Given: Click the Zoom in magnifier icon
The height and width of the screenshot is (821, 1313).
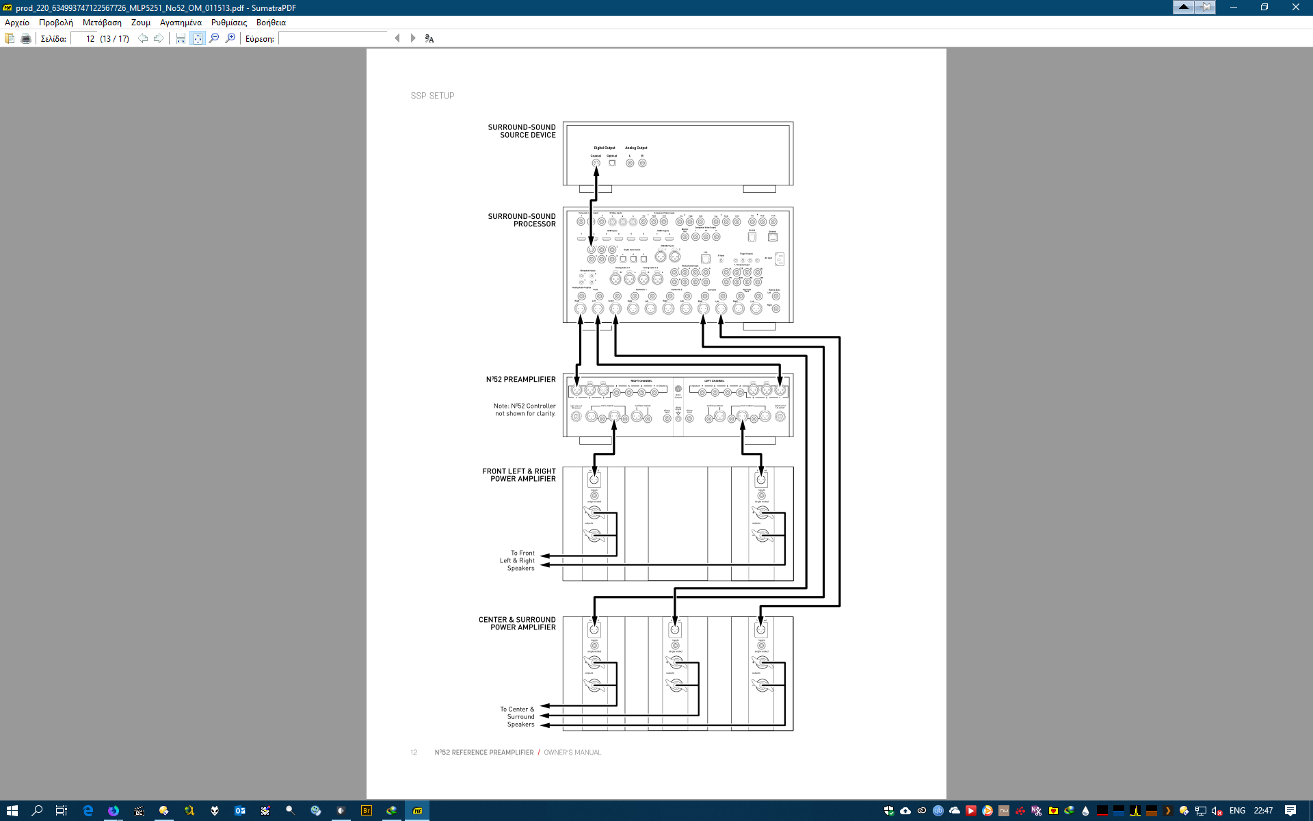Looking at the screenshot, I should pos(230,38).
